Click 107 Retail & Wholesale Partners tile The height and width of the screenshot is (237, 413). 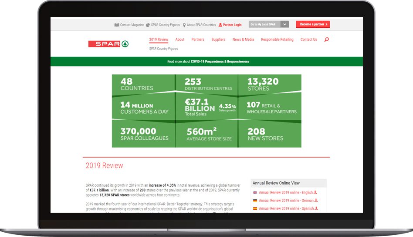pyautogui.click(x=270, y=108)
